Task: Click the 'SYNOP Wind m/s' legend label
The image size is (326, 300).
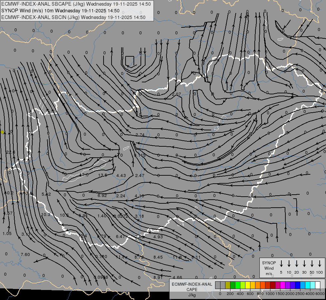Action: [x=269, y=268]
